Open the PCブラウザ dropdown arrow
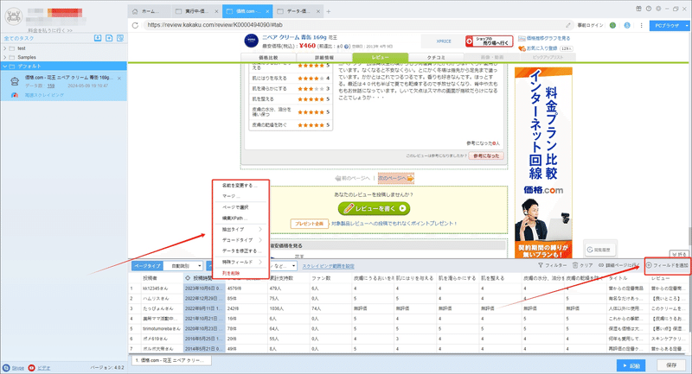Image resolution: width=692 pixels, height=374 pixels. pyautogui.click(x=687, y=26)
